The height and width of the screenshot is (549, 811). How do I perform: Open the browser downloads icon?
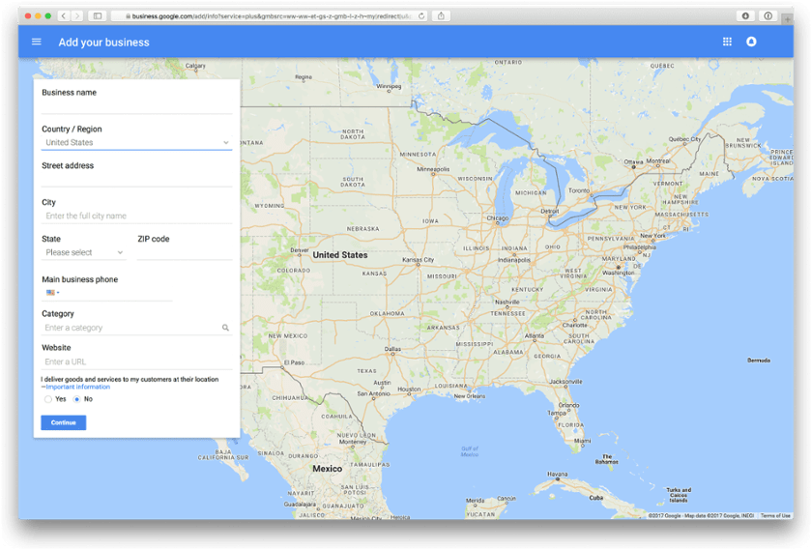[745, 16]
